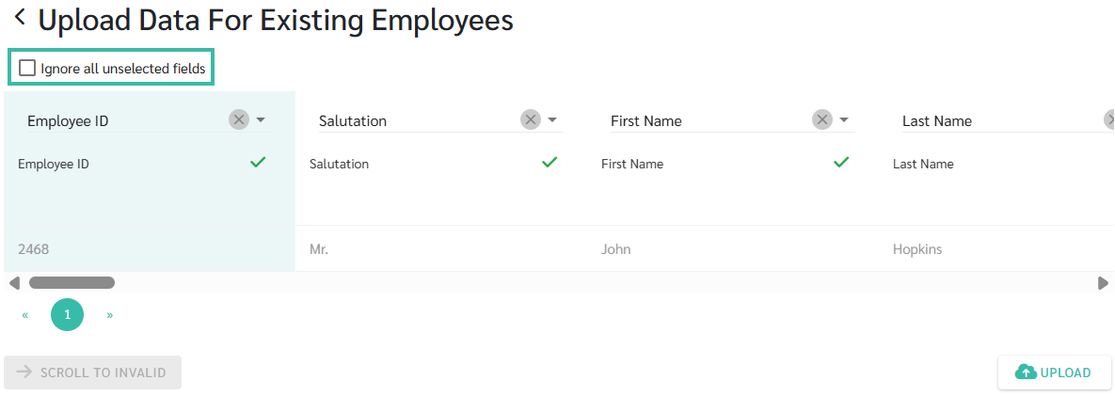Enable Ignore all unselected fields checkbox
The width and height of the screenshot is (1115, 396).
tap(28, 68)
